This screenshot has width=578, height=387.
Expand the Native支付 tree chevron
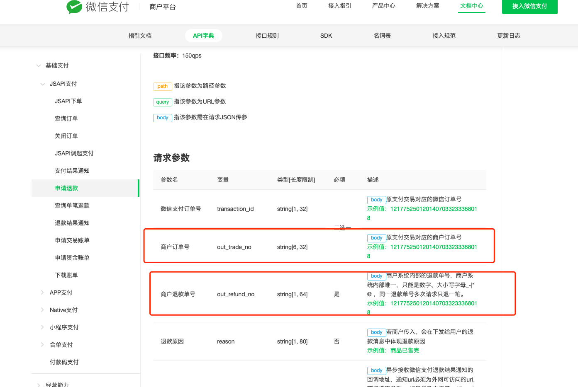(42, 310)
